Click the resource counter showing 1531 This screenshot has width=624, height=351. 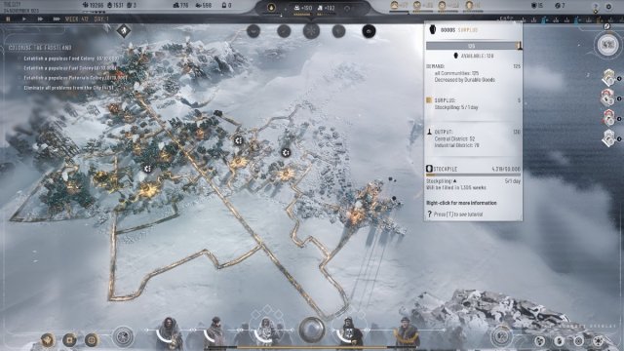click(115, 5)
